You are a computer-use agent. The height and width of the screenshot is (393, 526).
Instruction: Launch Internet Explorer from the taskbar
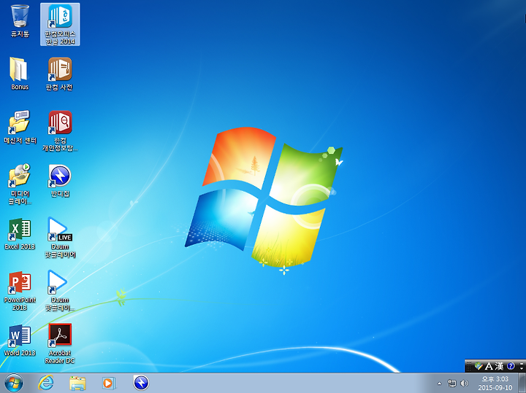[x=46, y=383]
